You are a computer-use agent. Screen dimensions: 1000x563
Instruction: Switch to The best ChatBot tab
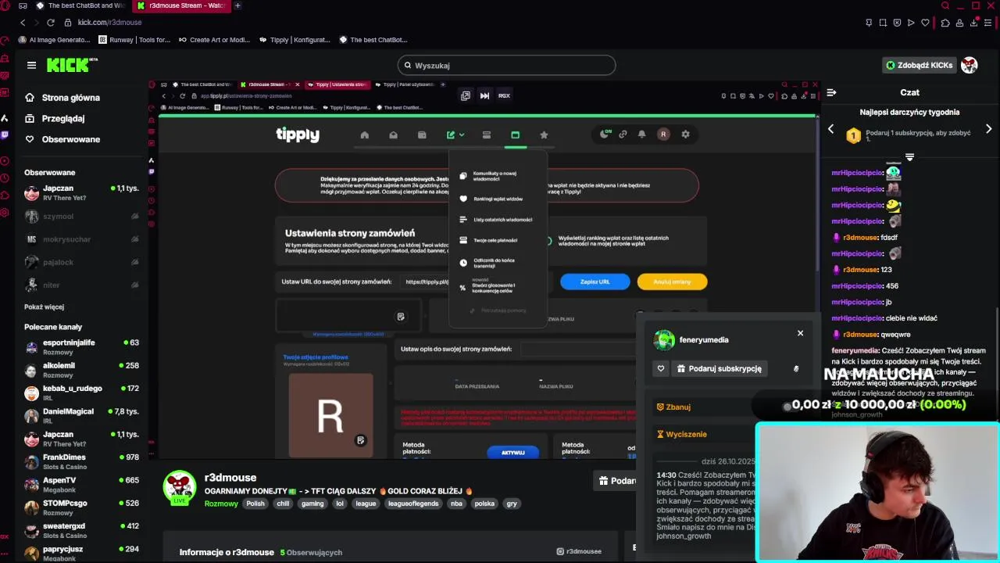pos(81,5)
